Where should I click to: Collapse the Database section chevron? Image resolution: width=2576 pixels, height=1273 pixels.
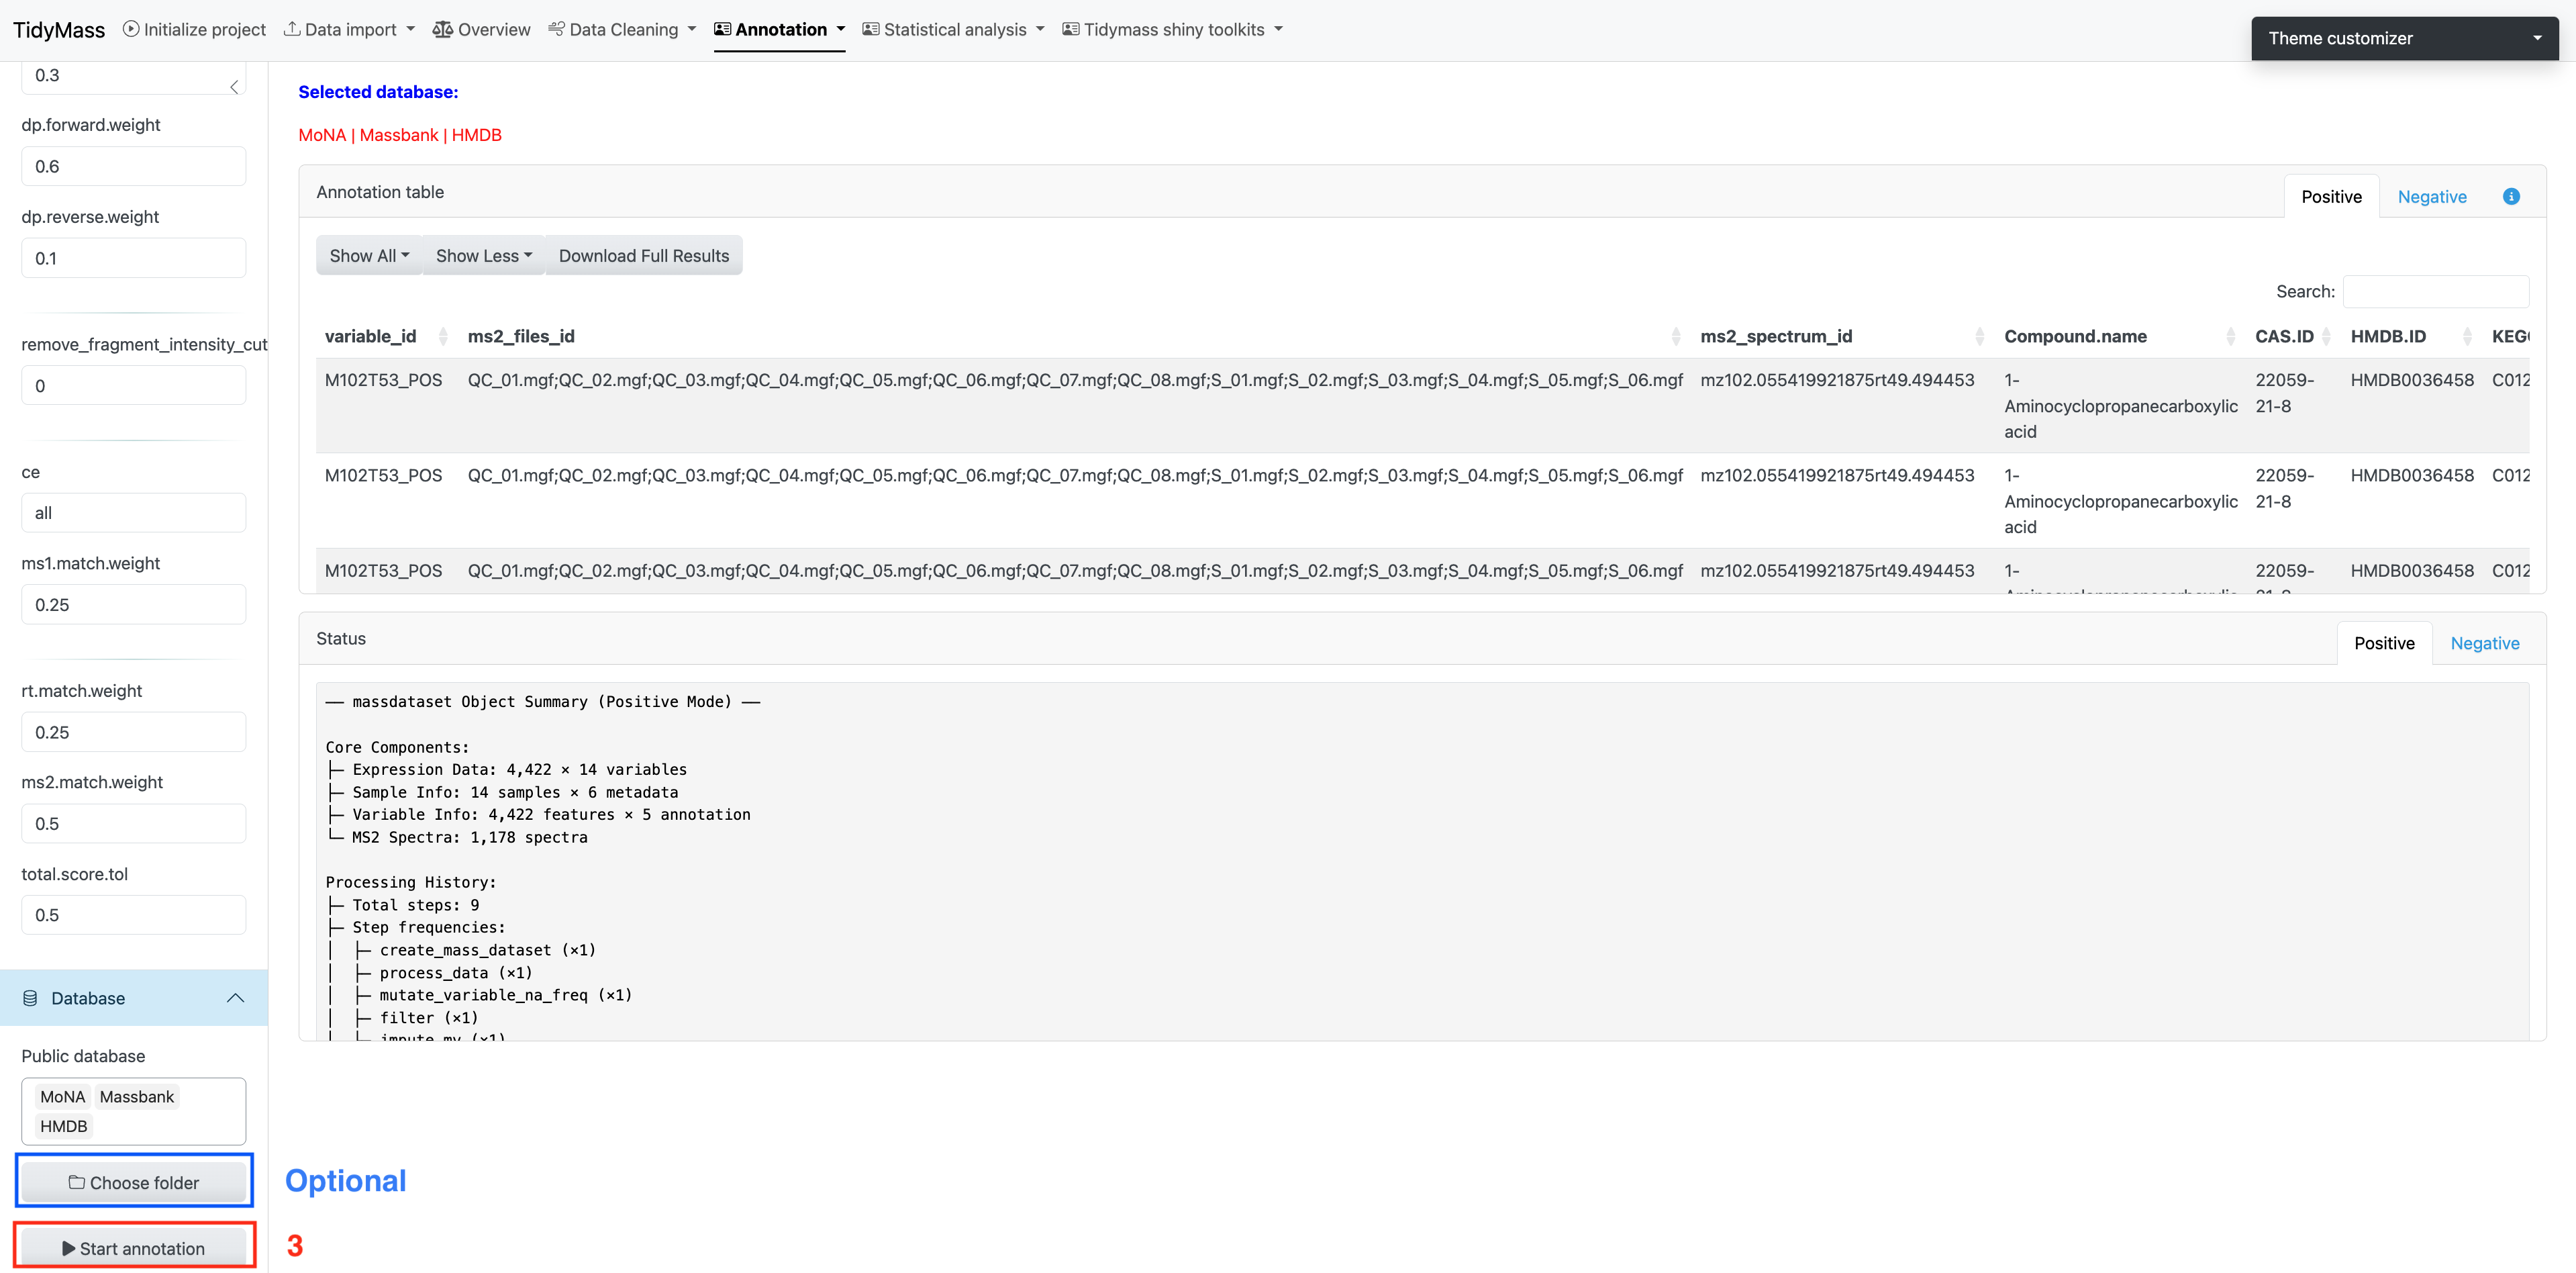(236, 998)
